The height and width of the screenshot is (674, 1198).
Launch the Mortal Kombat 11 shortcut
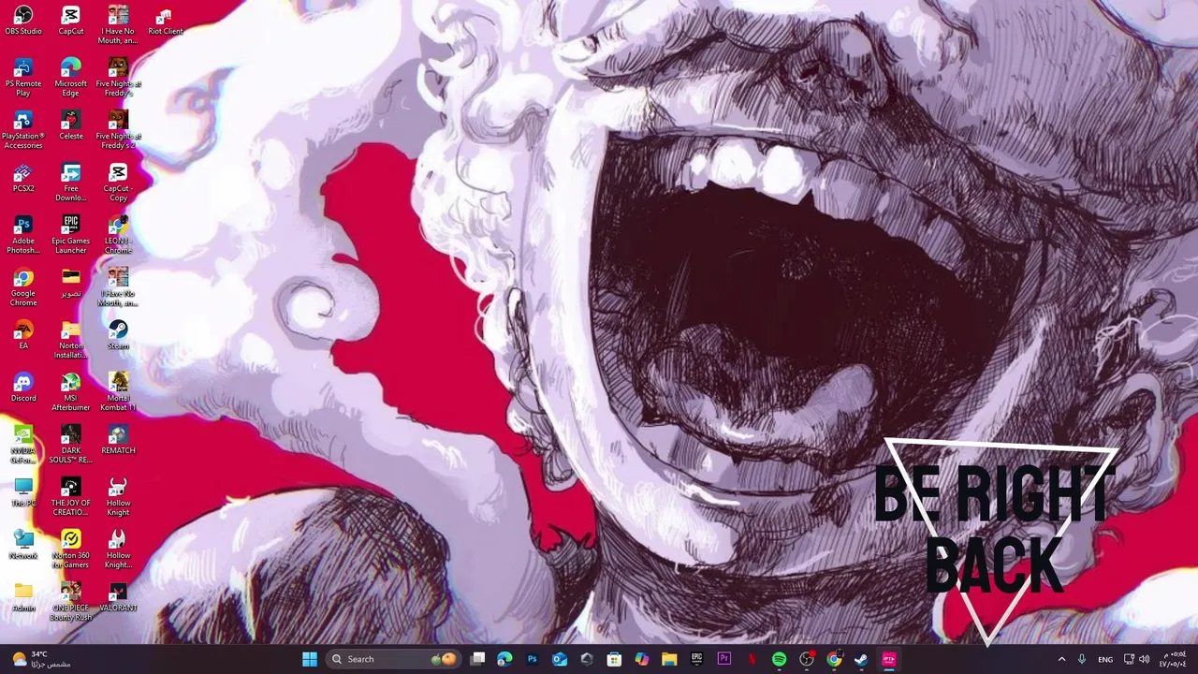[118, 391]
